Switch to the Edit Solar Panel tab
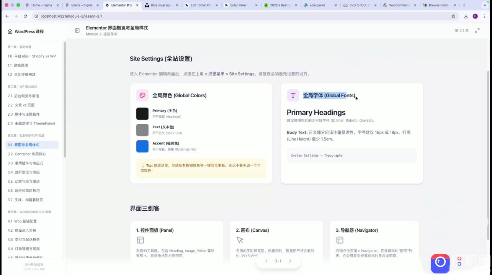Screen dimensions: 492x275 coord(202,5)
